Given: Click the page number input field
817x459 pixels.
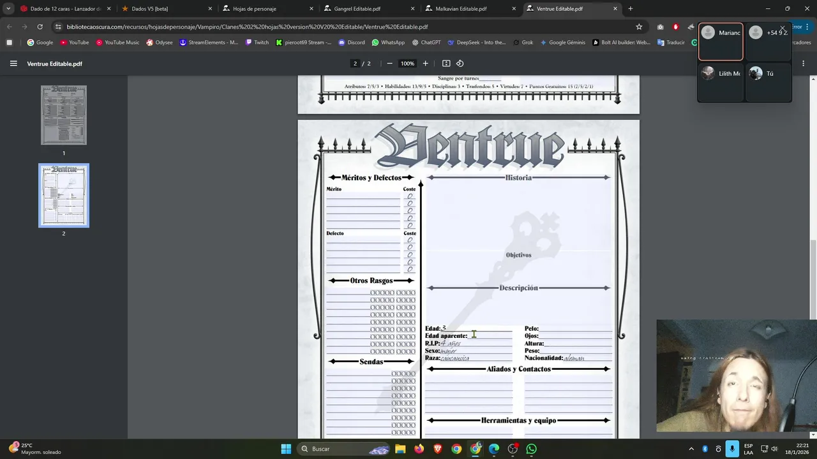Looking at the screenshot, I should click(x=355, y=64).
